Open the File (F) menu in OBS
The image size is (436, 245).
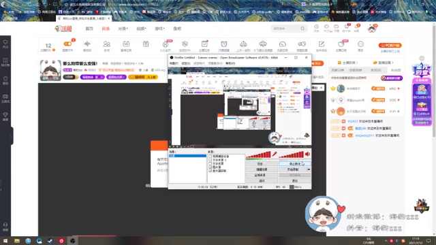[x=174, y=63]
